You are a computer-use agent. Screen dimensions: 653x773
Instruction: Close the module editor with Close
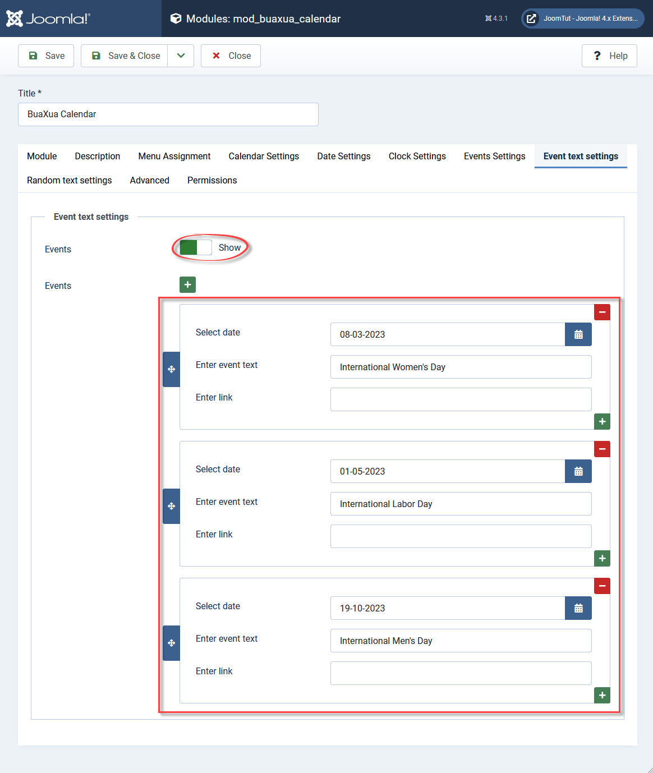pos(231,56)
